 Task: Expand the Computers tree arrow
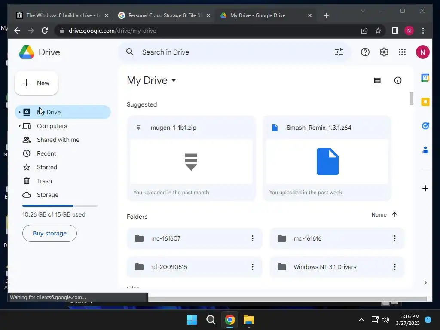pyautogui.click(x=20, y=126)
